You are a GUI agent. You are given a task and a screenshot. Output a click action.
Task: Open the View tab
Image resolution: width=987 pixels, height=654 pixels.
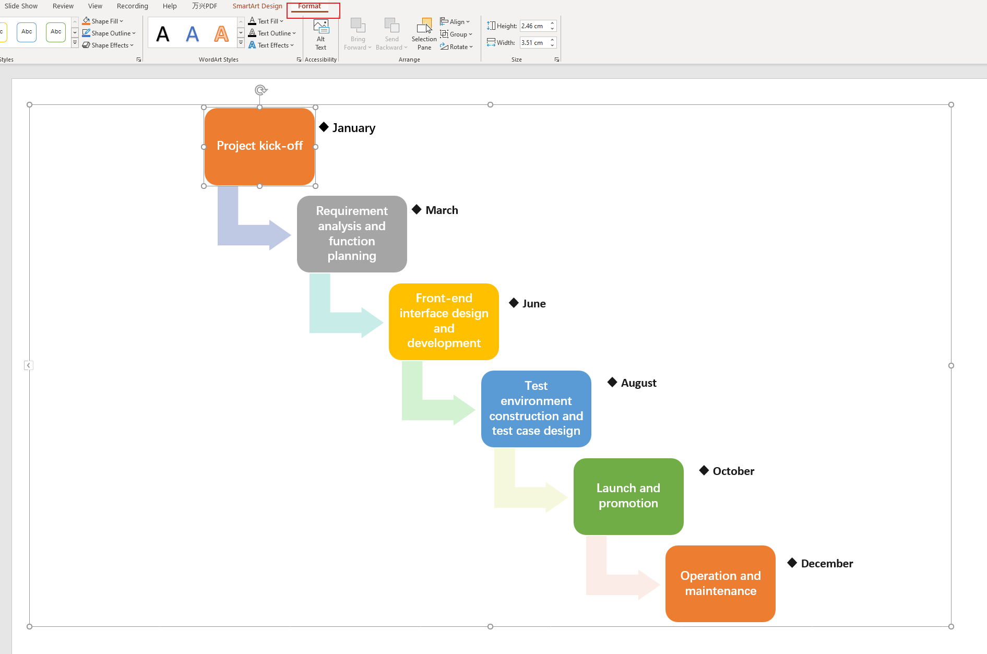[x=95, y=6]
